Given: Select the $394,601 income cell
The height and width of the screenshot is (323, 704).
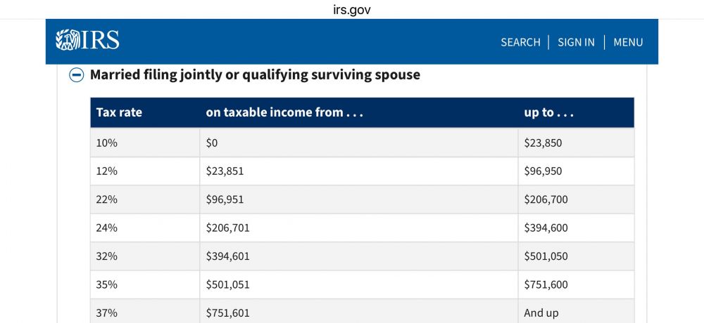Looking at the screenshot, I should [x=228, y=256].
